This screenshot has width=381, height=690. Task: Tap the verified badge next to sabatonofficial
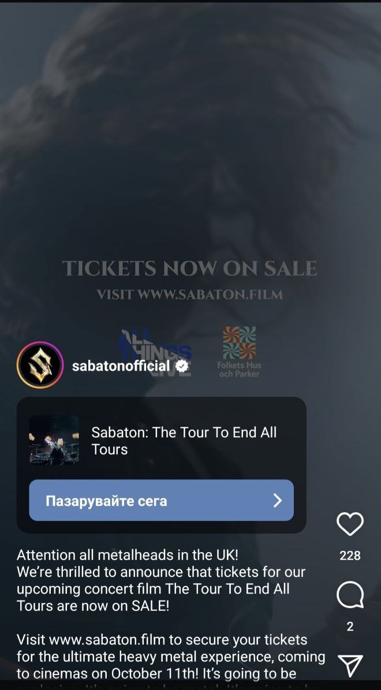[x=182, y=365]
